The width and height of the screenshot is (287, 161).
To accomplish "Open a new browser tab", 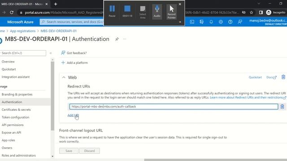I will click(x=56, y=4).
